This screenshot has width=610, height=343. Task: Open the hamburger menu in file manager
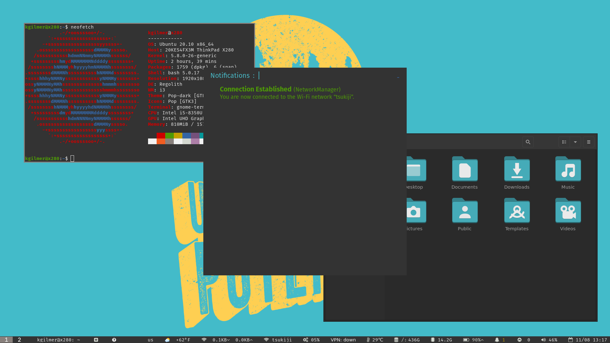point(589,142)
